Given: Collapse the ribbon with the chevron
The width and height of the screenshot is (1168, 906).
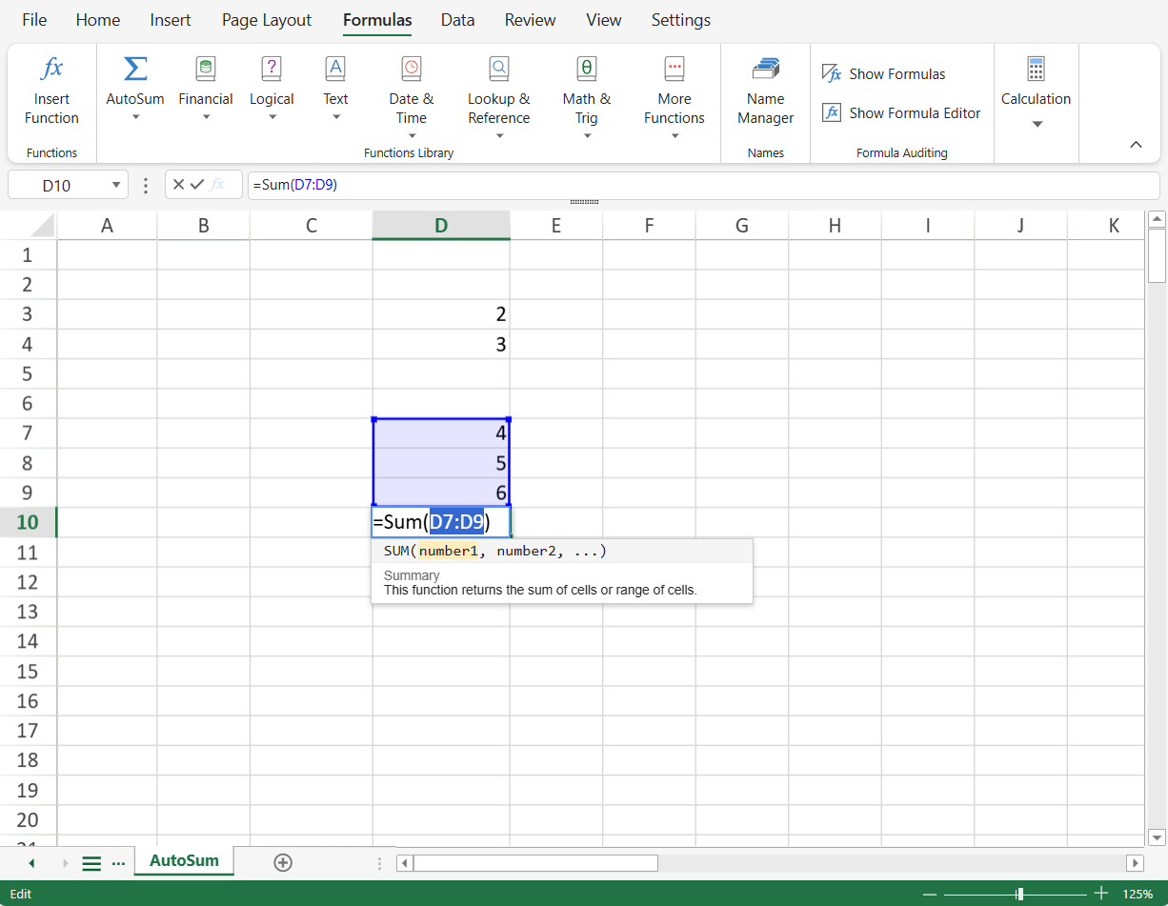Looking at the screenshot, I should [x=1136, y=145].
